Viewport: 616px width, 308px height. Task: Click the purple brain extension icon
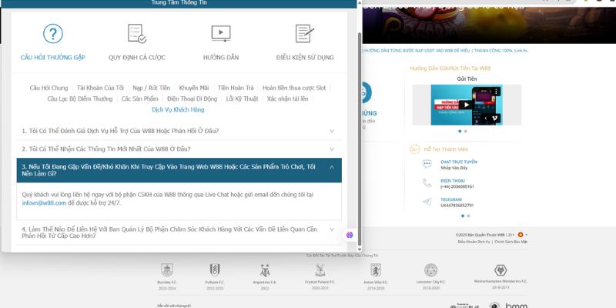coord(350,235)
